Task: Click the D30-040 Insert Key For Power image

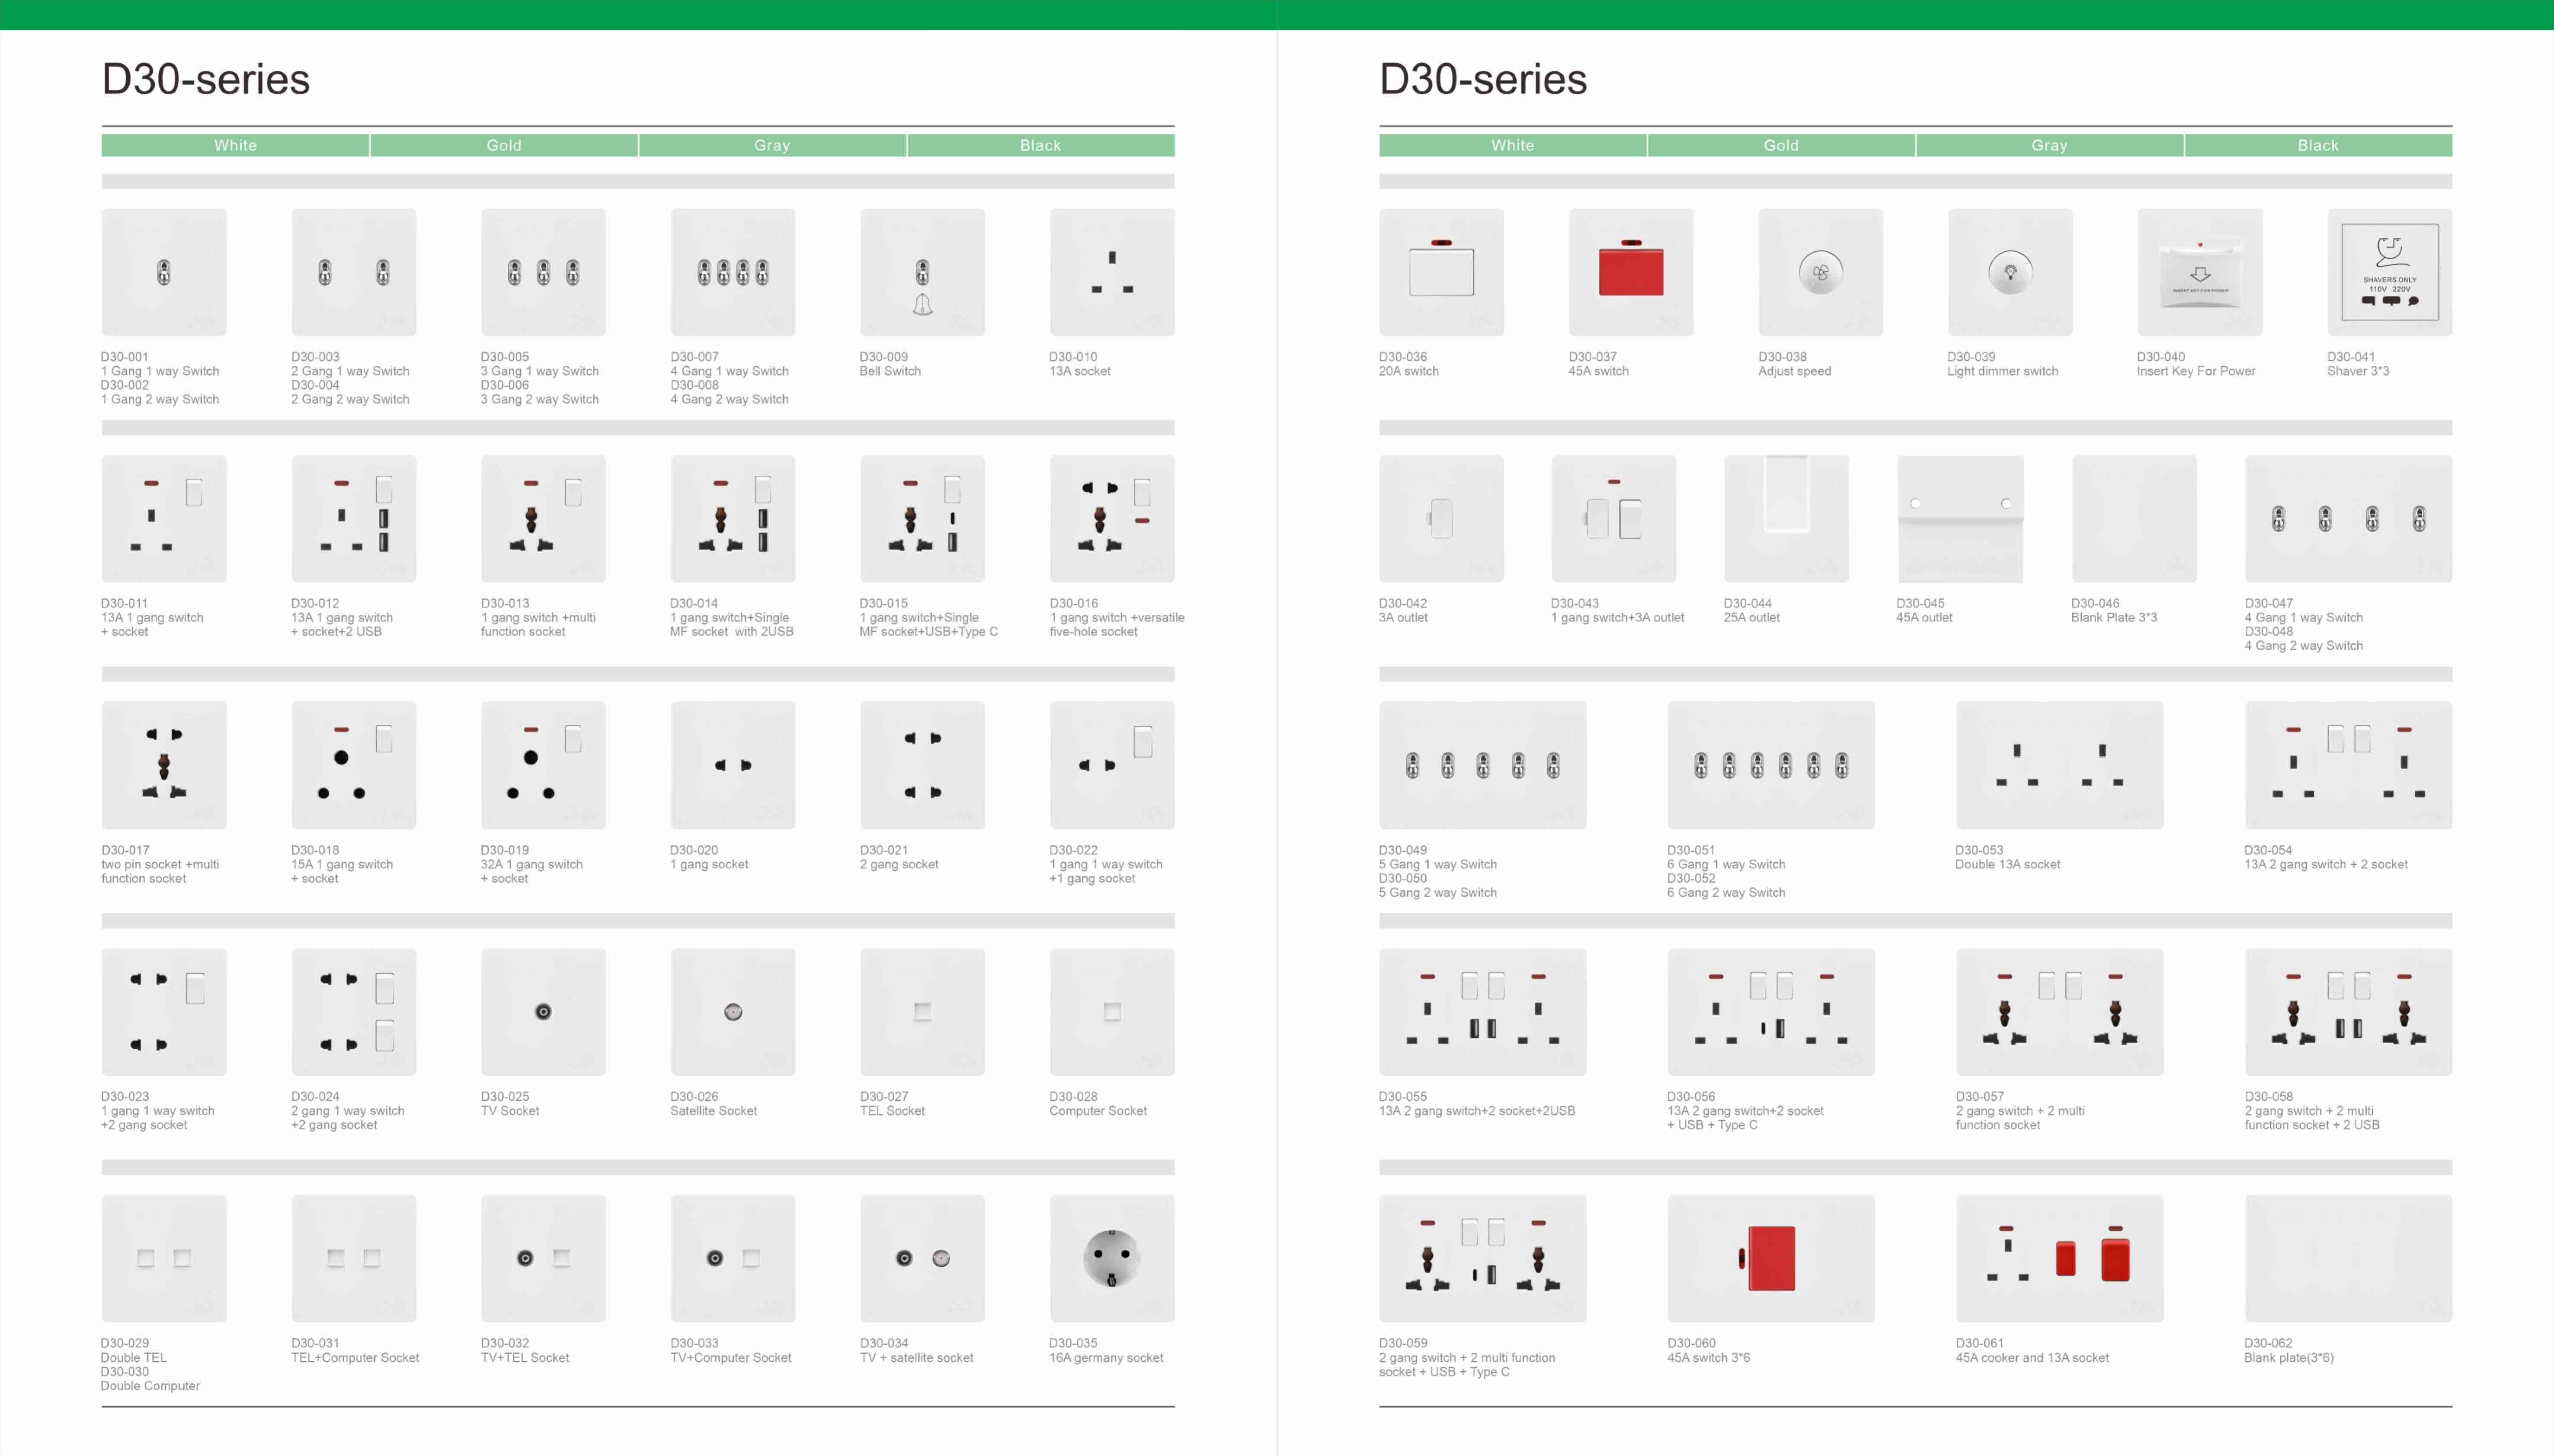Action: click(2200, 272)
